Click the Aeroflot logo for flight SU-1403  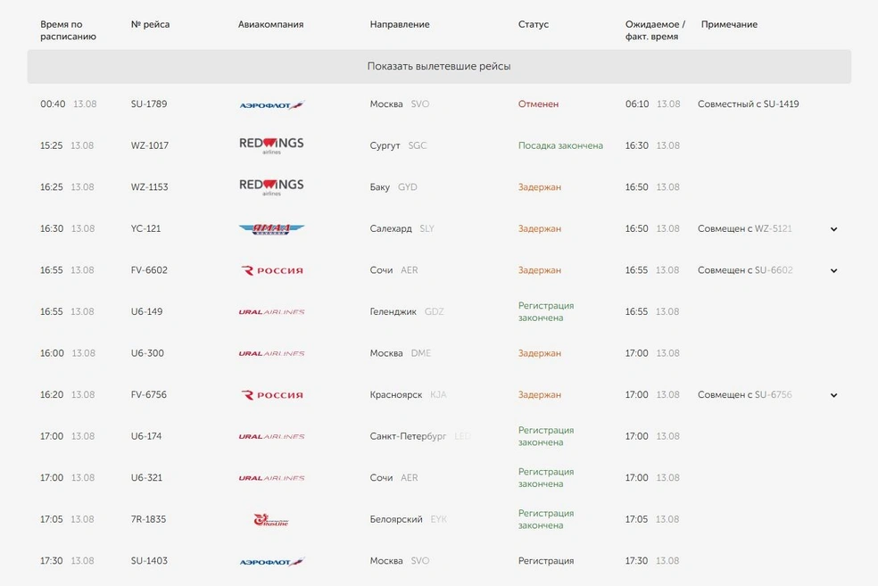pyautogui.click(x=271, y=561)
